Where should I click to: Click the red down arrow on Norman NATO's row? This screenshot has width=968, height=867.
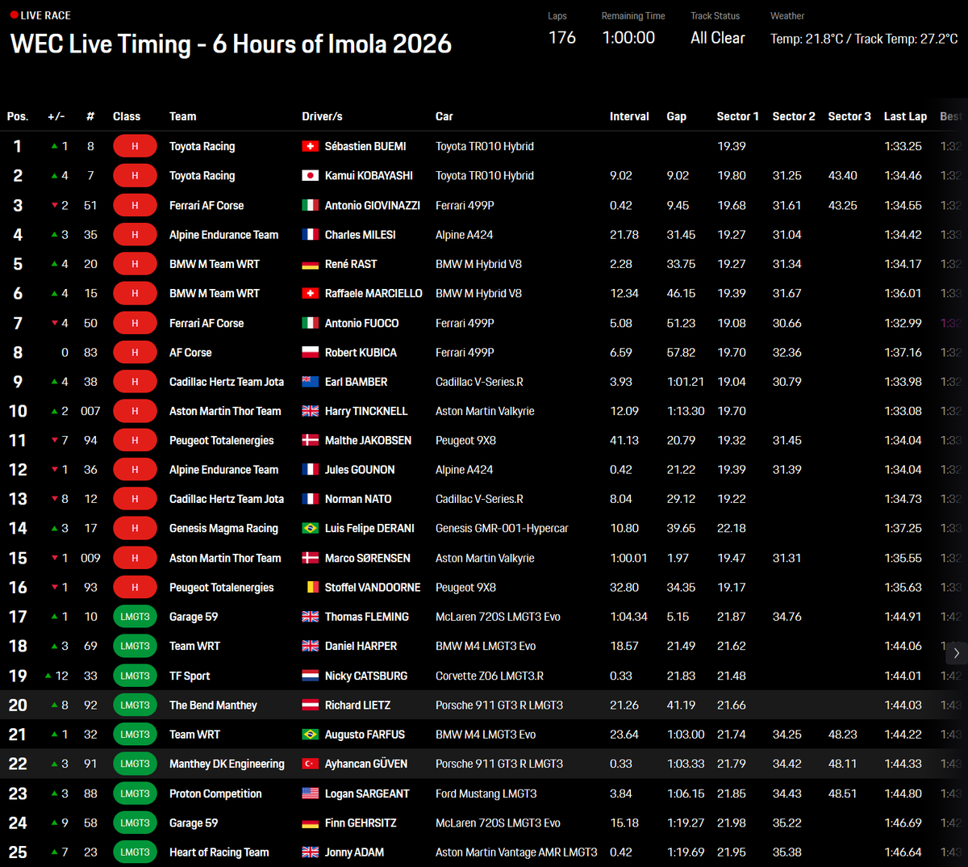(x=55, y=499)
